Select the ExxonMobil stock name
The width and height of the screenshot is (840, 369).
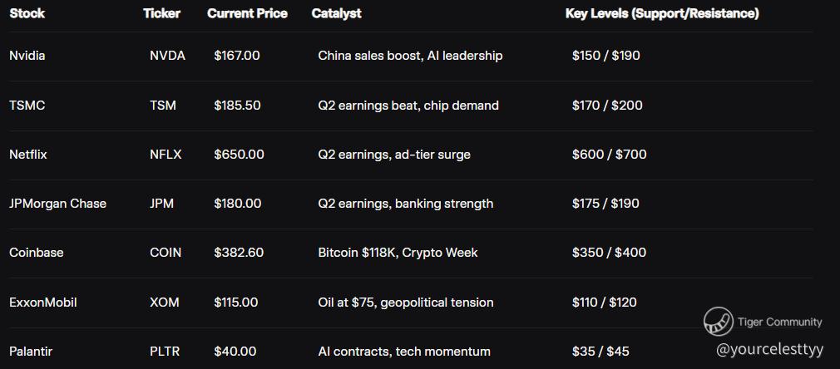click(43, 303)
